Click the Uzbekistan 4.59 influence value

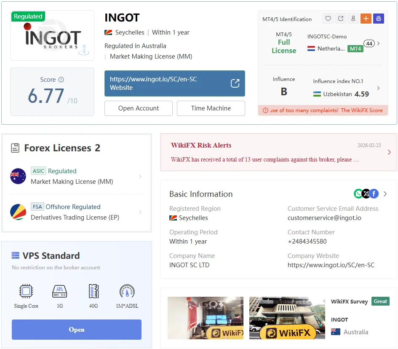point(361,94)
